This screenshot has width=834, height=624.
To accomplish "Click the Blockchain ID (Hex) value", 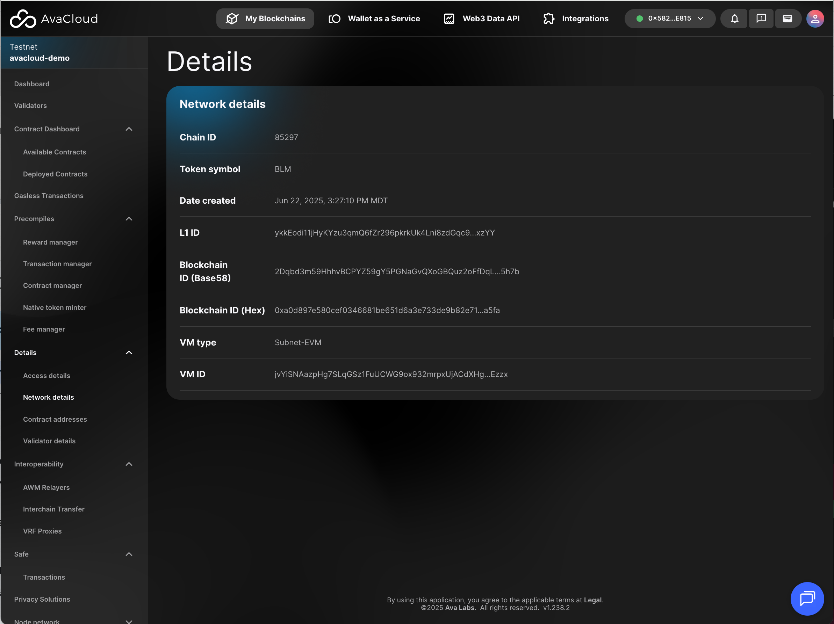I will pos(387,310).
